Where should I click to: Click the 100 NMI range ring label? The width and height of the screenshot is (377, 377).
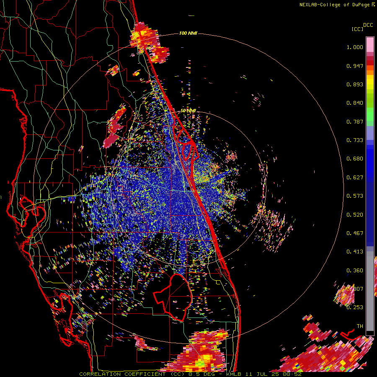click(188, 33)
